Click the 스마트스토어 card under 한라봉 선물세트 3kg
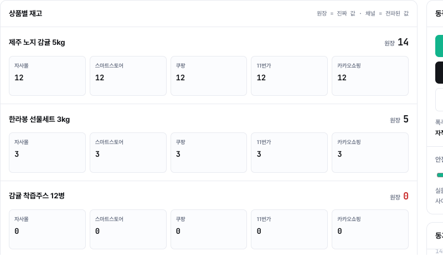Screen dimensions: 443x277 128,153
